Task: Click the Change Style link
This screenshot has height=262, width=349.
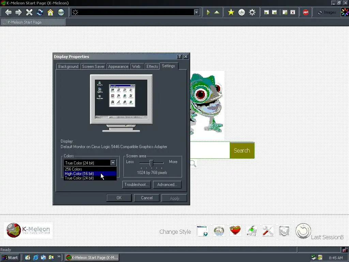Action: pyautogui.click(x=175, y=232)
